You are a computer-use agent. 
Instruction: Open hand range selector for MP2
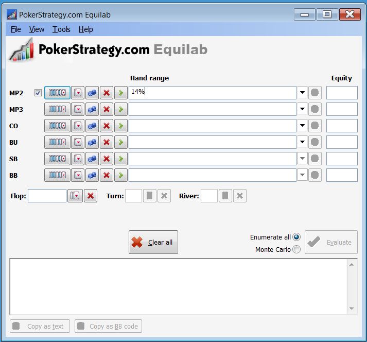point(57,93)
